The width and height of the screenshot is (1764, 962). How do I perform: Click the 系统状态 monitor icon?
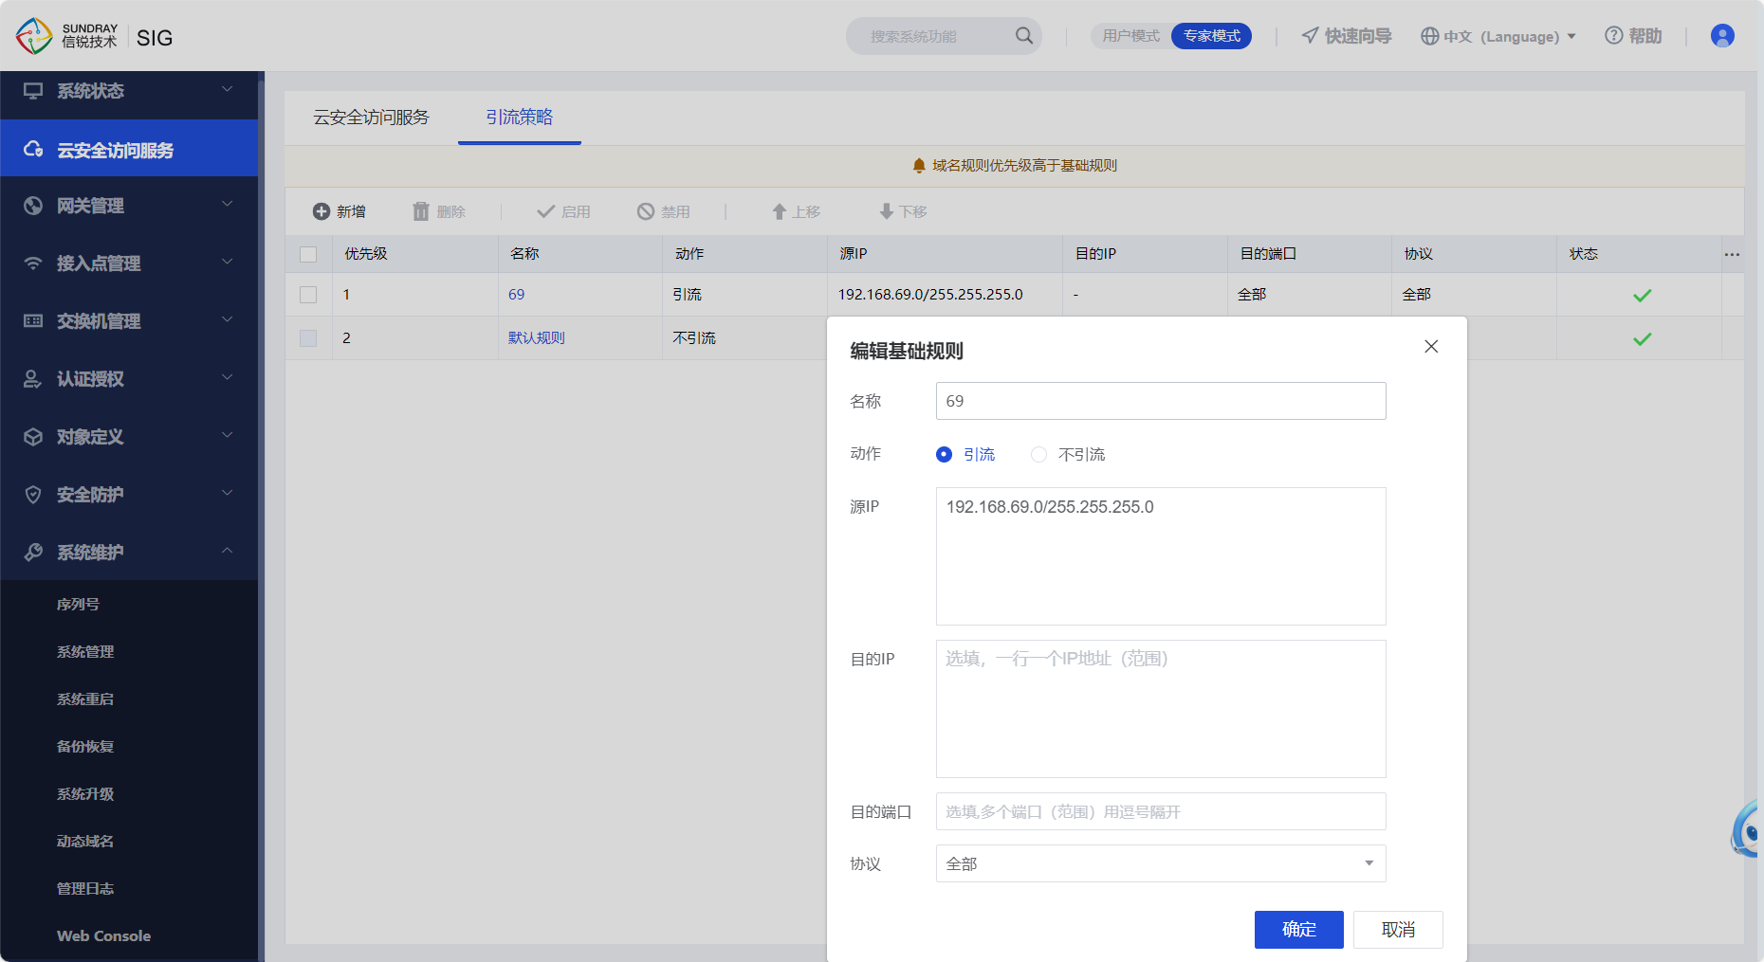point(33,91)
